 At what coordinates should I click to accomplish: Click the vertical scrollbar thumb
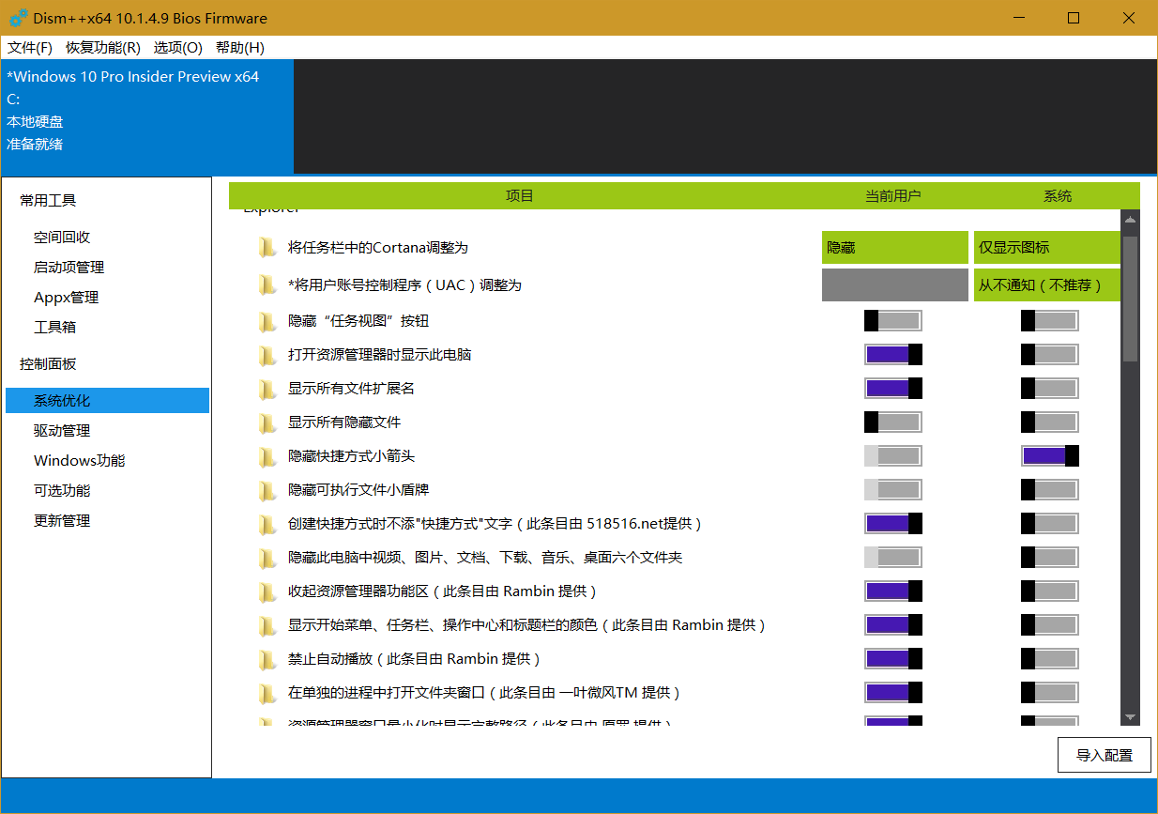(x=1131, y=299)
